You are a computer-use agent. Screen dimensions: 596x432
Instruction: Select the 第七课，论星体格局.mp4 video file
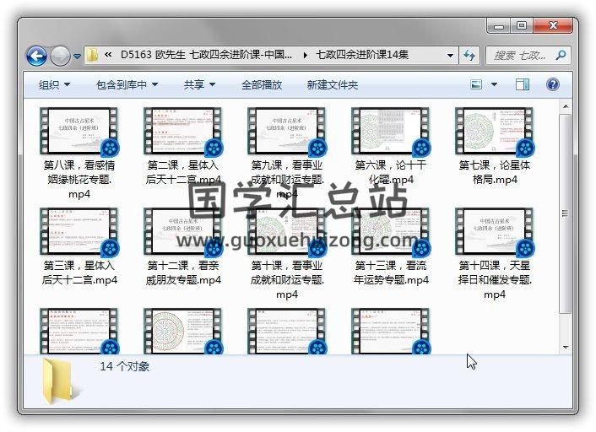[x=489, y=146]
